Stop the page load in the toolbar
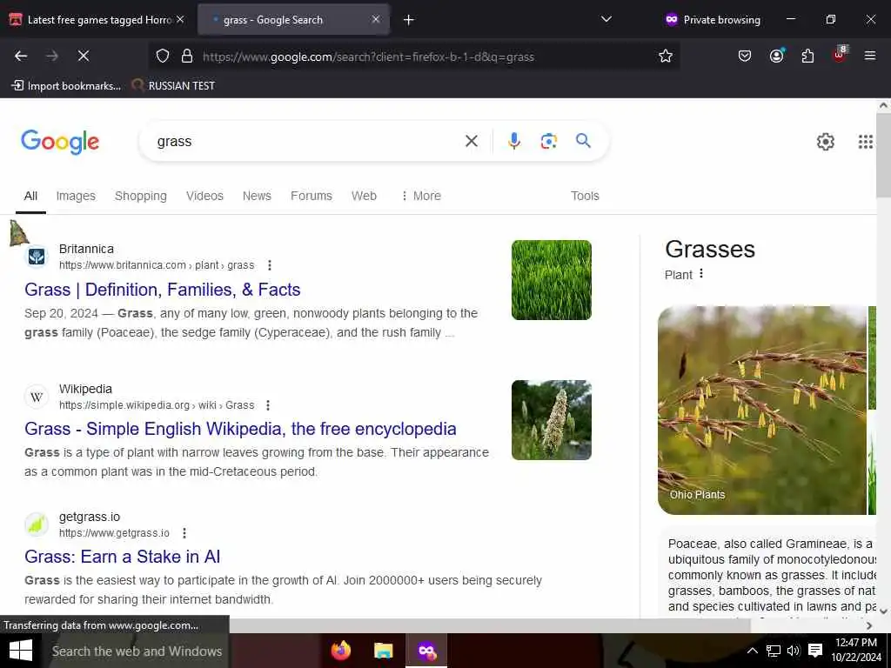891x668 pixels. (x=84, y=56)
